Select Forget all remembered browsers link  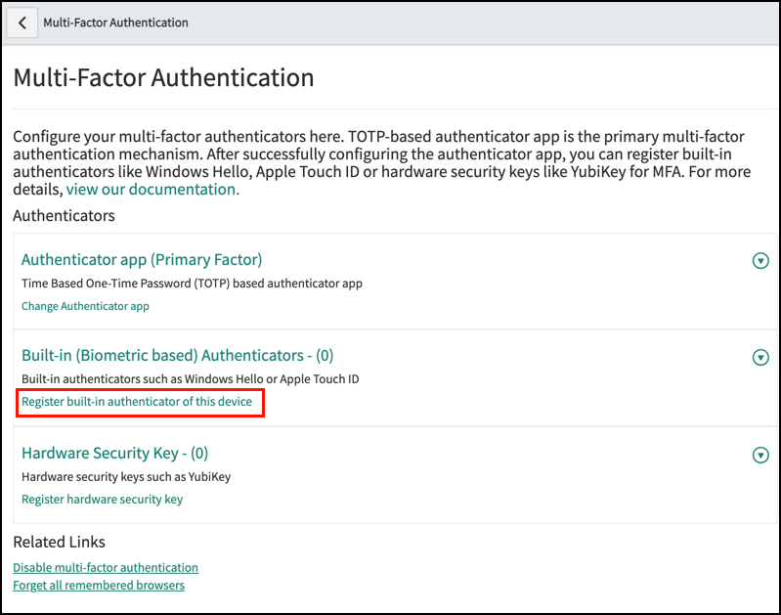click(99, 585)
